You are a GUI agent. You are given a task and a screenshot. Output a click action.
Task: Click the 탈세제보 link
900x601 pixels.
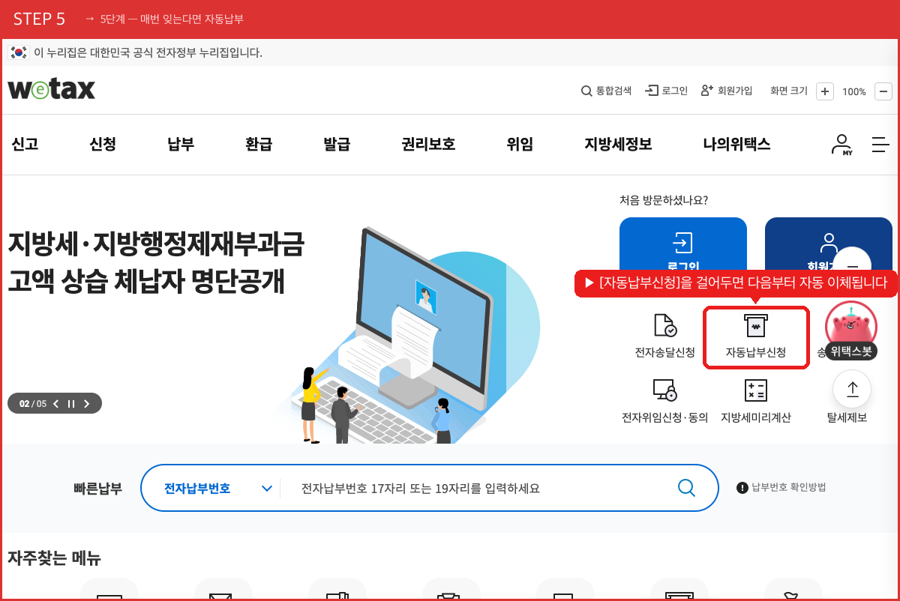pos(847,418)
